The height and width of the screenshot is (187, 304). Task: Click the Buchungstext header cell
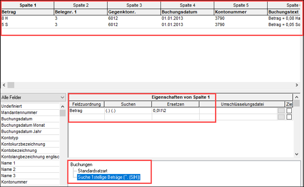[285, 12]
